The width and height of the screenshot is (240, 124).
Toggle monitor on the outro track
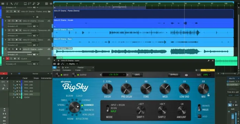[x=20, y=49]
